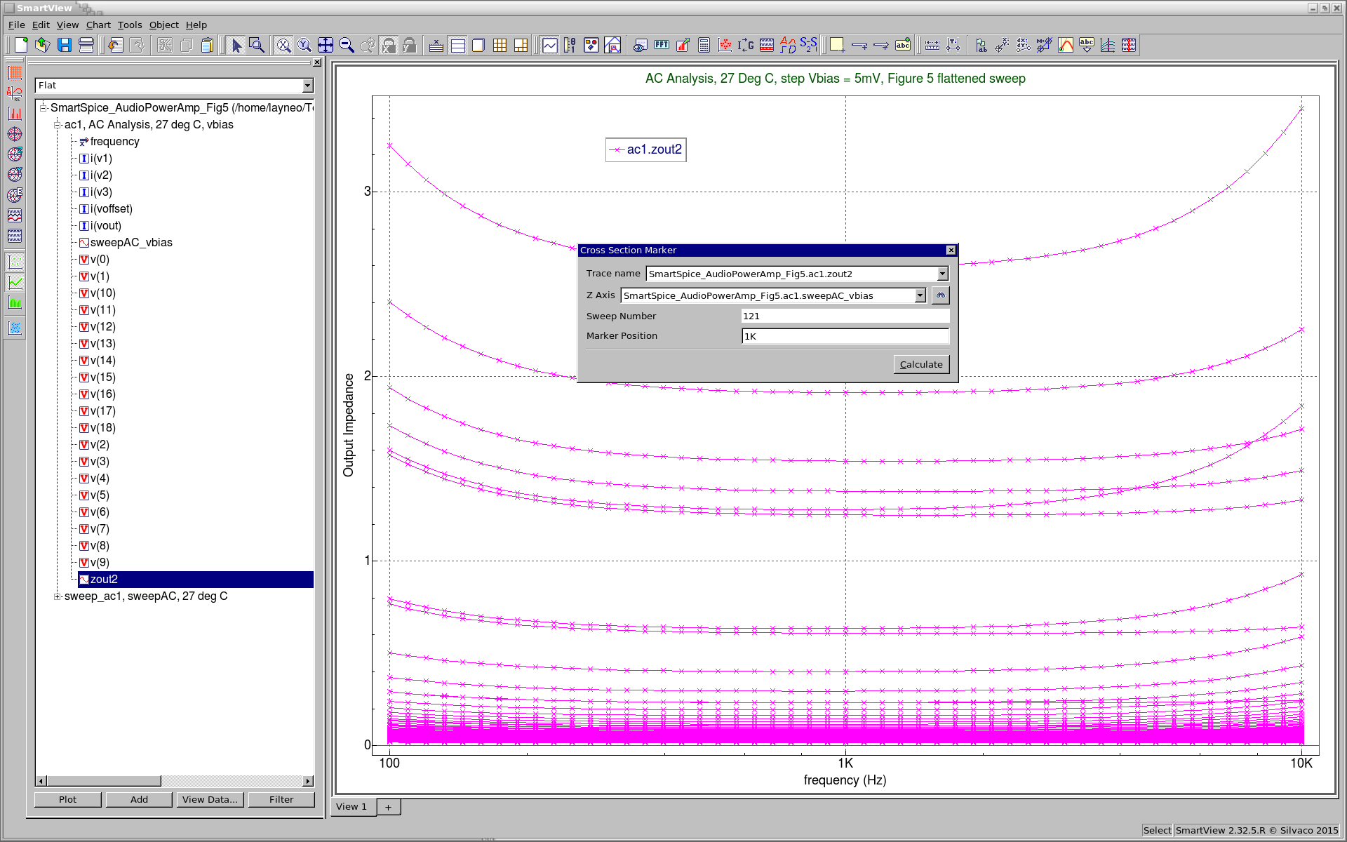Open the Flat view mode dropdown
Image resolution: width=1347 pixels, height=842 pixels.
(307, 86)
